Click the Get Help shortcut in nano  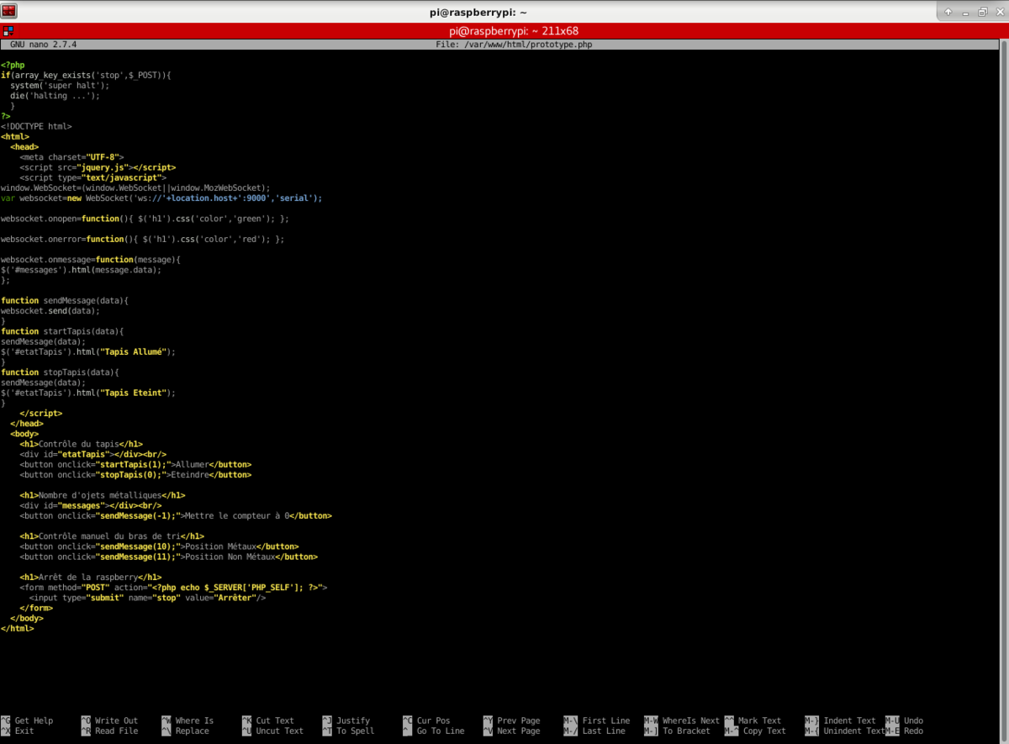34,720
